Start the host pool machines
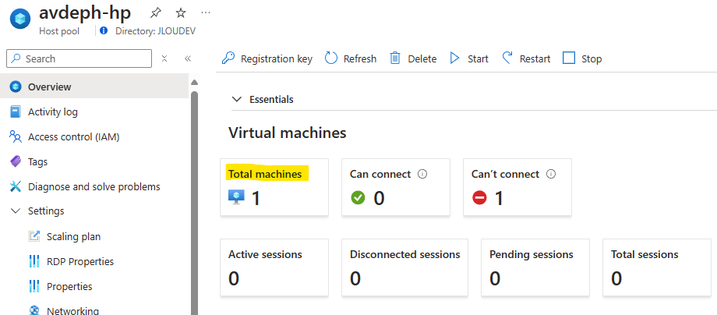Screen dimensions: 717x315 point(469,58)
